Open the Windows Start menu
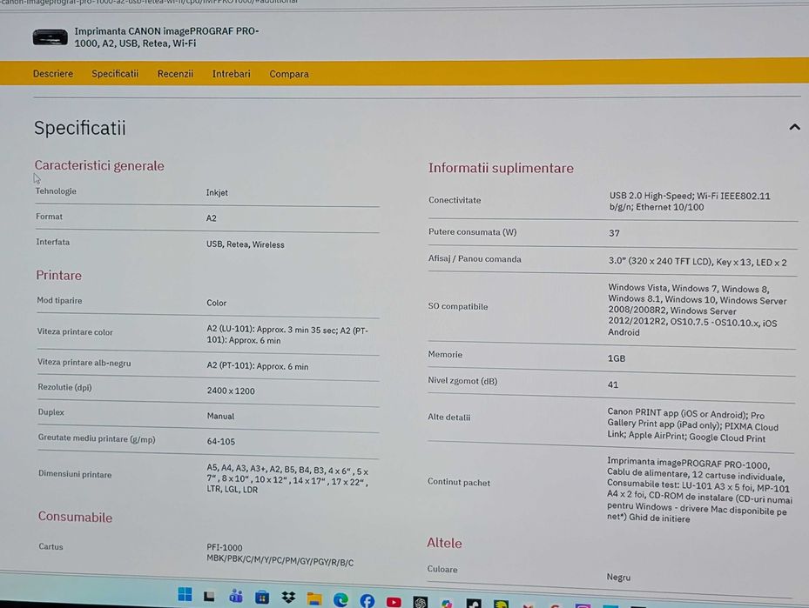809x608 pixels. pos(185,594)
